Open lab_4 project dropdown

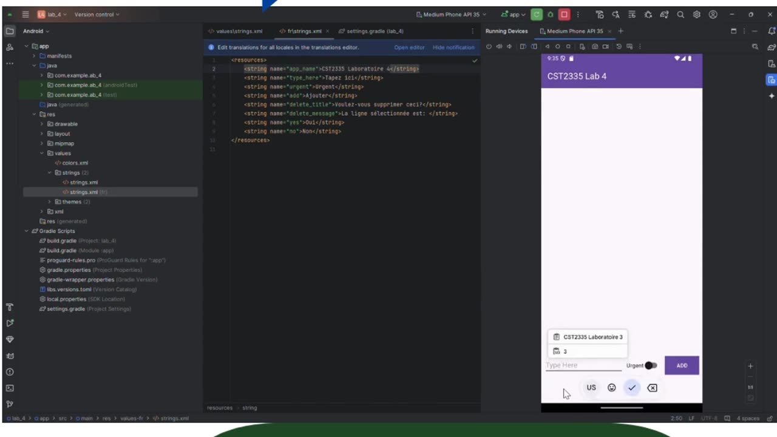(53, 15)
